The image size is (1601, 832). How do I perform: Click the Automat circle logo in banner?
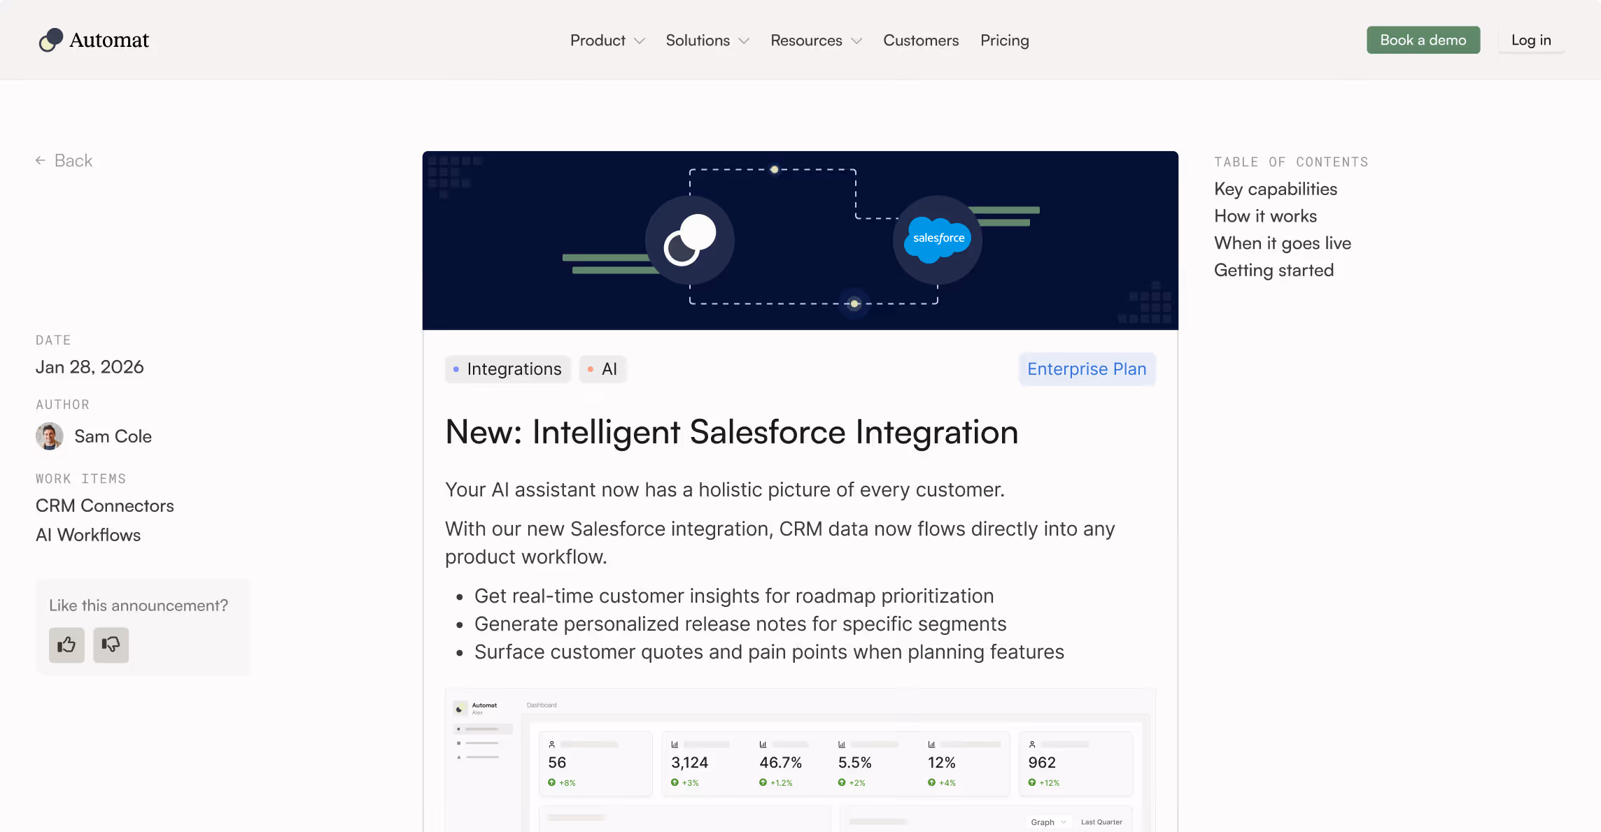pos(690,240)
